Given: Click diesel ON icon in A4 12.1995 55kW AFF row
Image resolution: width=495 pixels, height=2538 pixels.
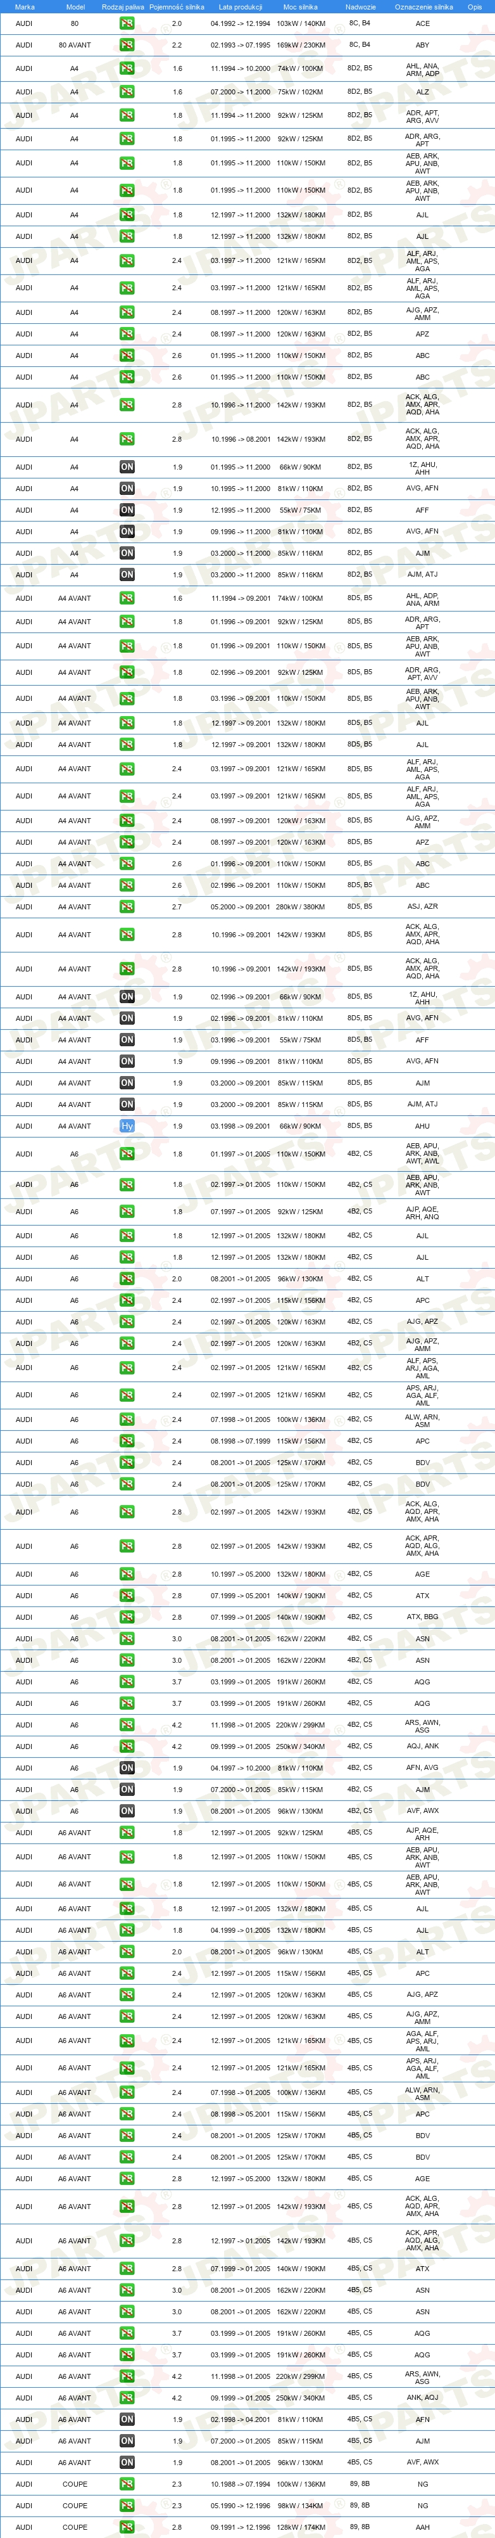Looking at the screenshot, I should [x=127, y=510].
